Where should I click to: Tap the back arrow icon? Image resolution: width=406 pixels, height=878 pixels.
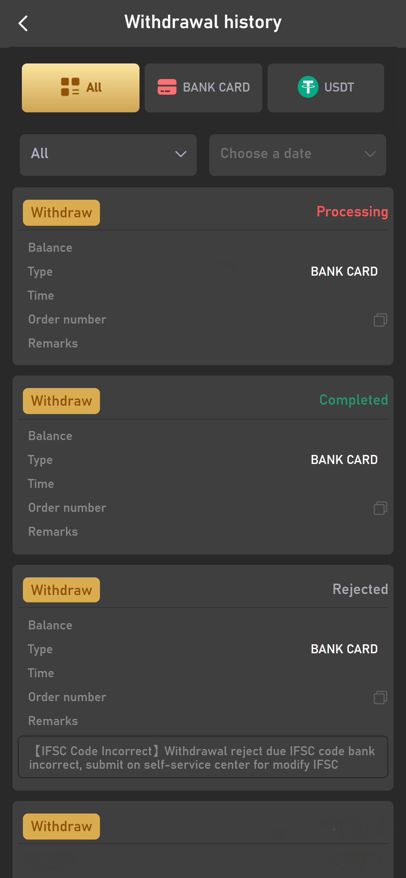(x=23, y=24)
